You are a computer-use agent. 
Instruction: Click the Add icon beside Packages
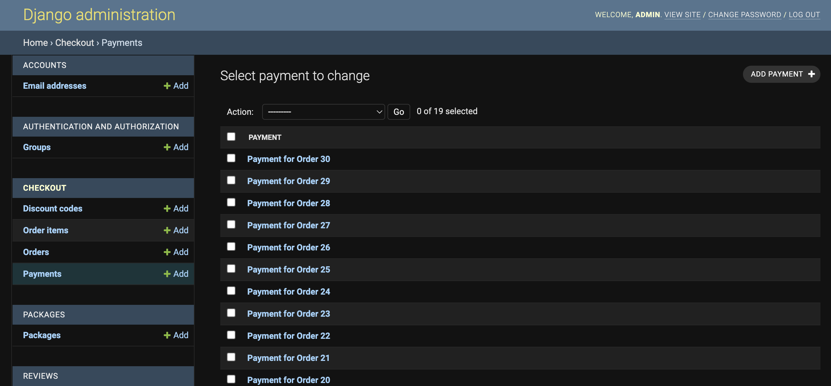click(167, 335)
